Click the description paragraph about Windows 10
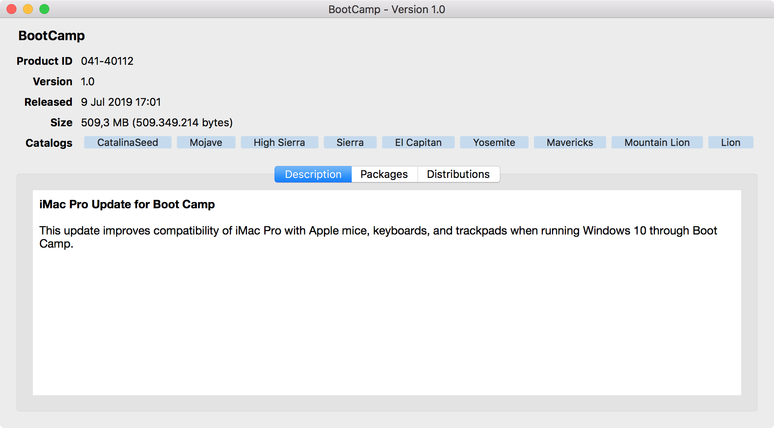 pyautogui.click(x=378, y=237)
